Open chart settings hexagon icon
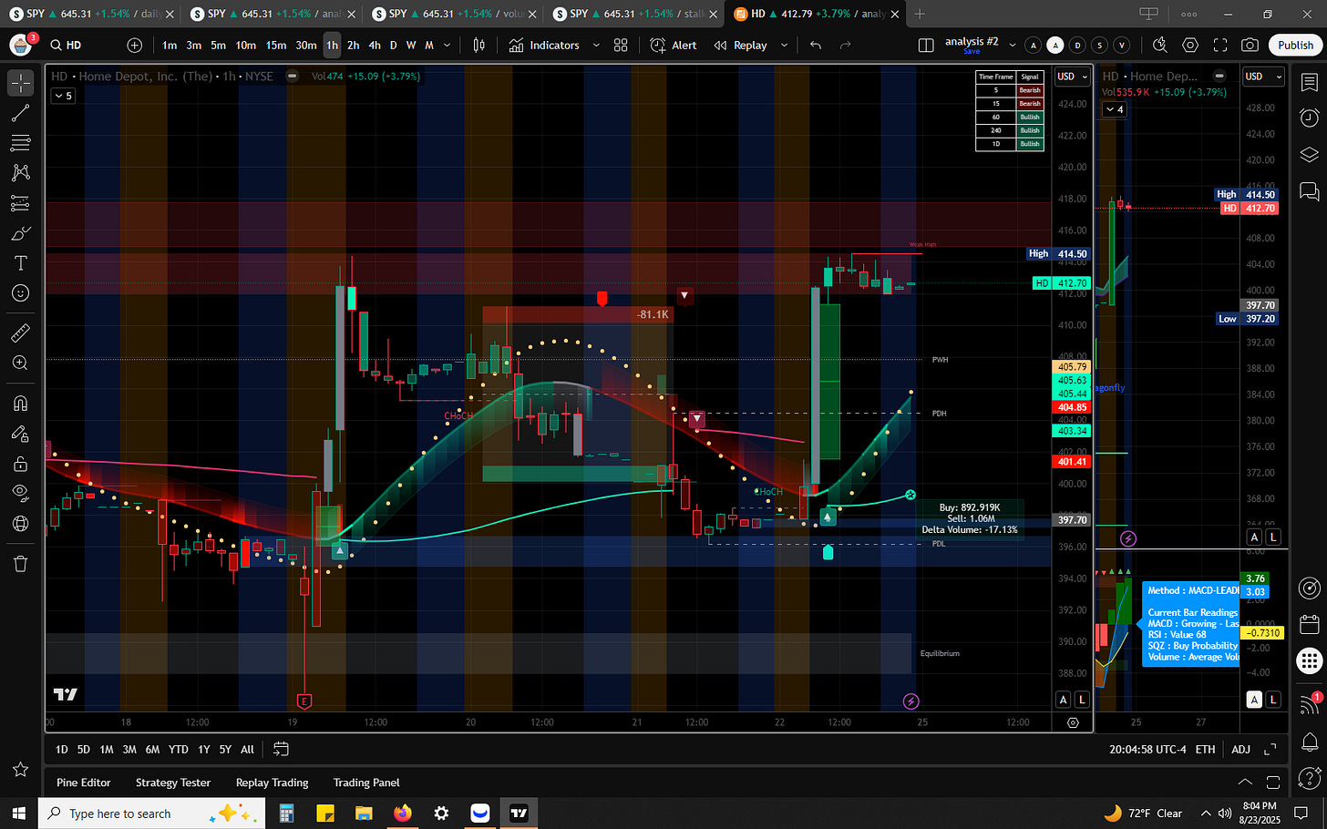The width and height of the screenshot is (1327, 829). click(1190, 45)
